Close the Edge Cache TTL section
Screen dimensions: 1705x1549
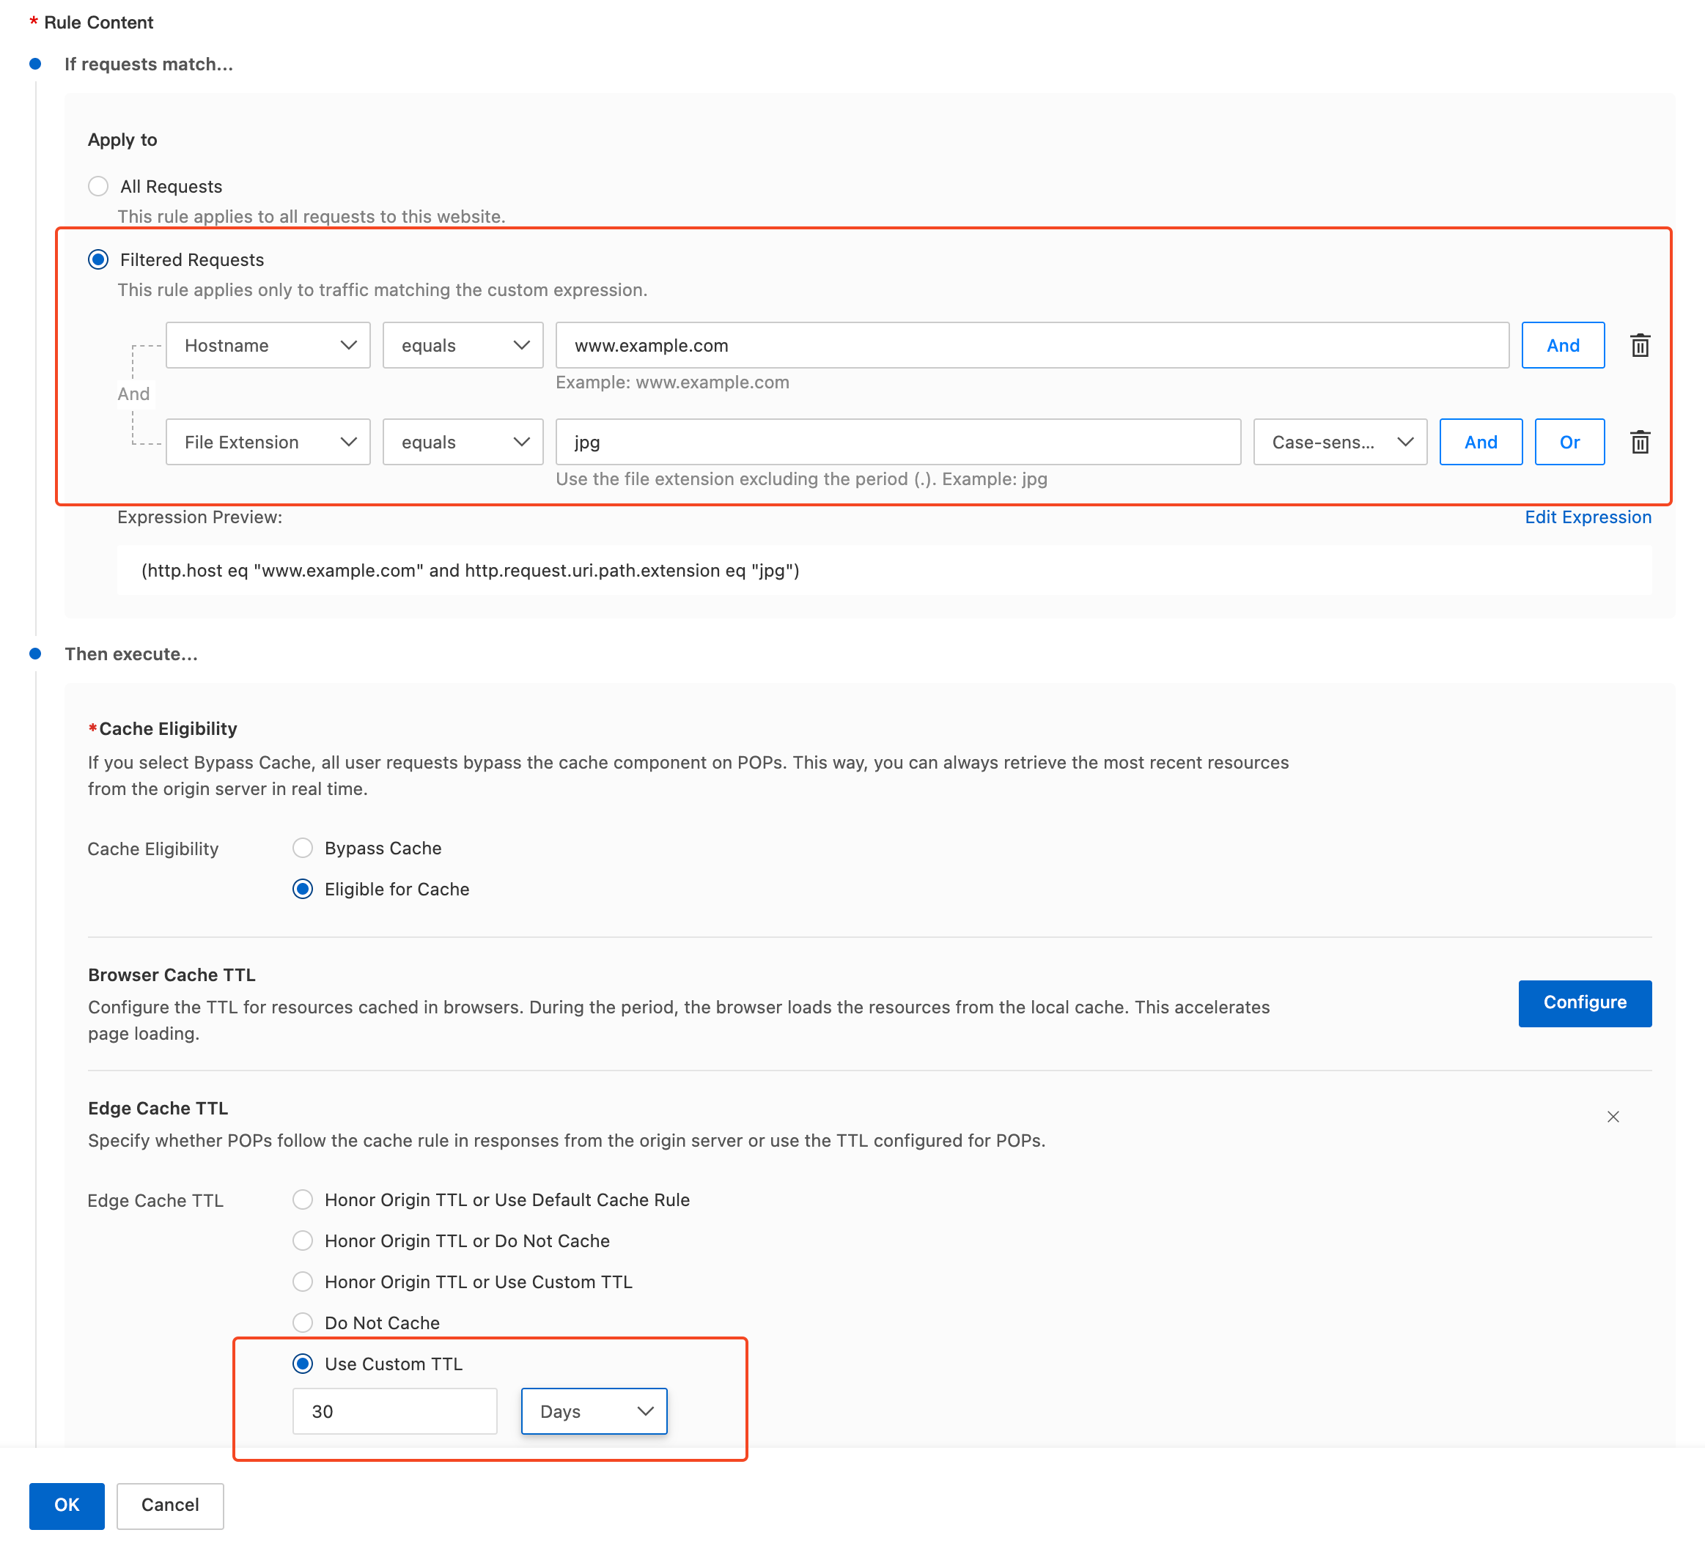(x=1613, y=1117)
